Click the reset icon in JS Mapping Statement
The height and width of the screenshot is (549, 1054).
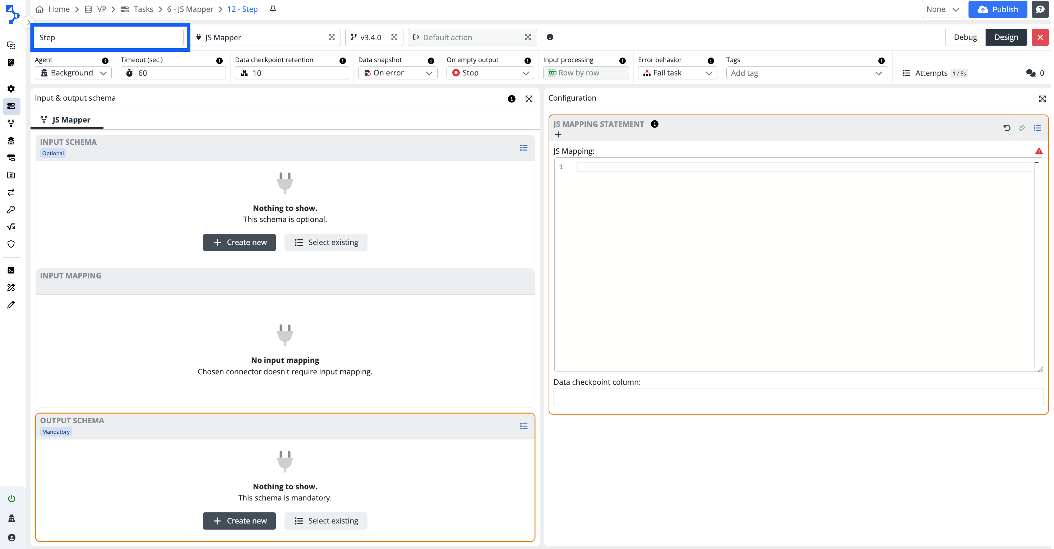pyautogui.click(x=1007, y=128)
